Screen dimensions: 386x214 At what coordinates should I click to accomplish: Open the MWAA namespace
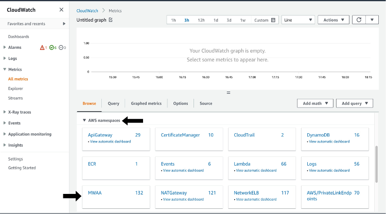(x=95, y=193)
